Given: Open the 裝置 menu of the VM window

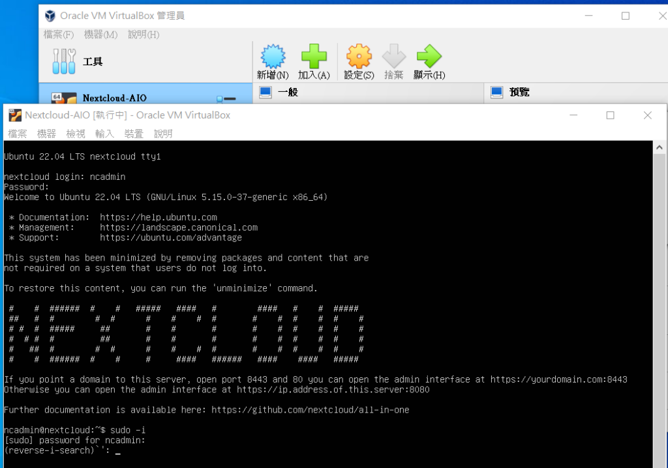Looking at the screenshot, I should tap(133, 134).
